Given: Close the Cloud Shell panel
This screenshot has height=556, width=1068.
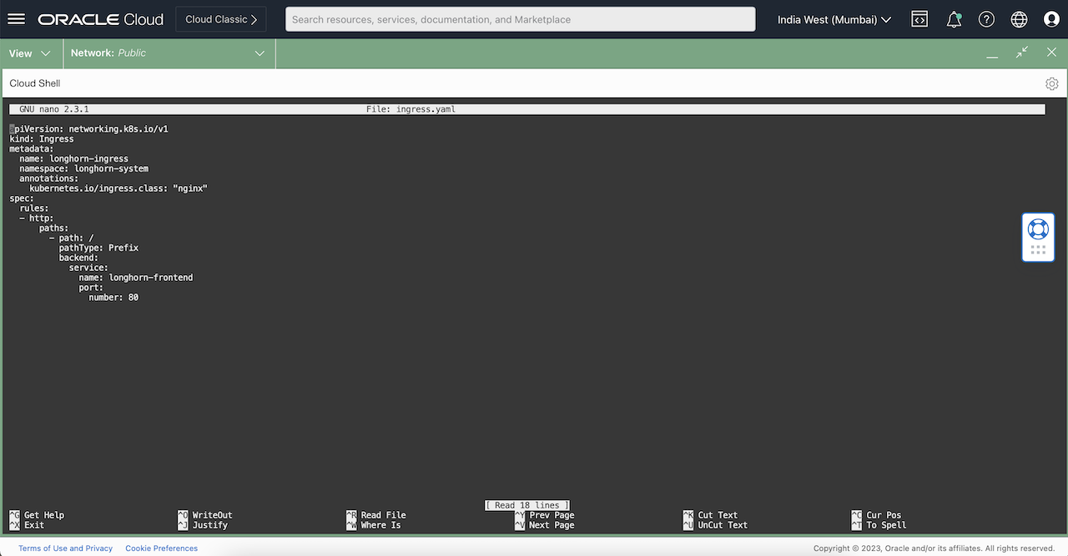Looking at the screenshot, I should click(x=1051, y=53).
